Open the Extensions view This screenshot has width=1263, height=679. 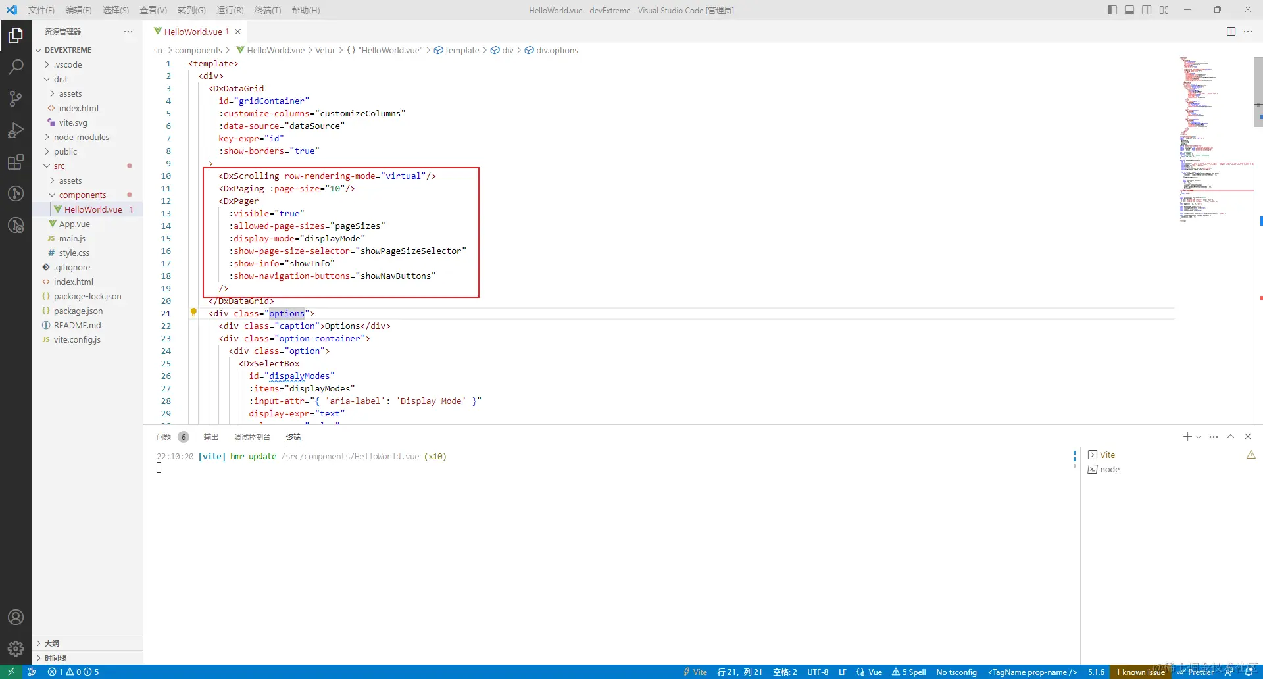coord(16,162)
